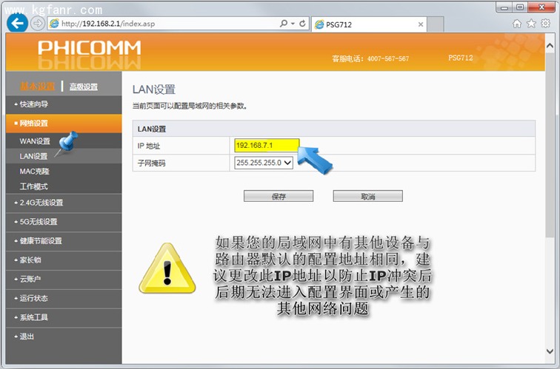560x369 pixels.
Task: Expand the 系统工具 menu
Action: coord(64,317)
